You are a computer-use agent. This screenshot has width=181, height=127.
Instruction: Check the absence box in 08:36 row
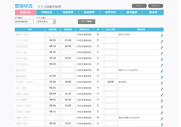point(98,46)
